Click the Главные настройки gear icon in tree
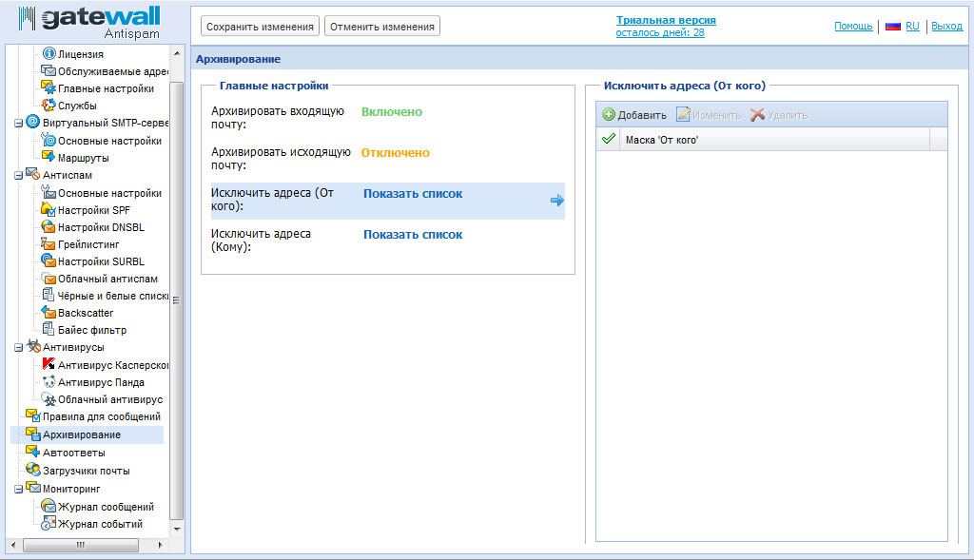 [x=49, y=87]
